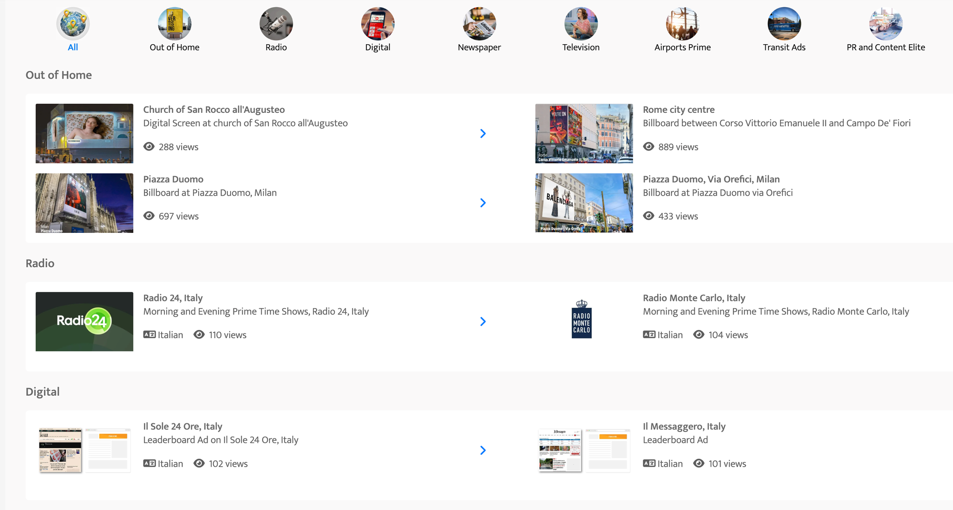Image resolution: width=953 pixels, height=510 pixels.
Task: Click the Radio24 logo thumbnail
Action: click(84, 321)
